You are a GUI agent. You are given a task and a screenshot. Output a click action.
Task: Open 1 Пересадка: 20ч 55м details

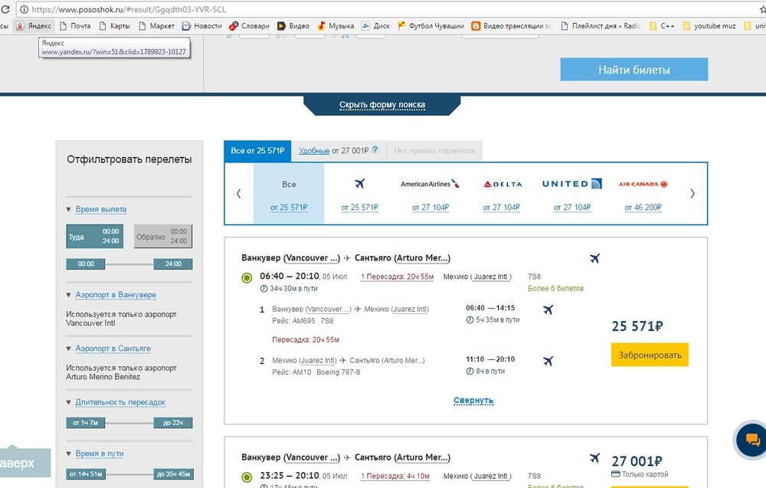(397, 277)
